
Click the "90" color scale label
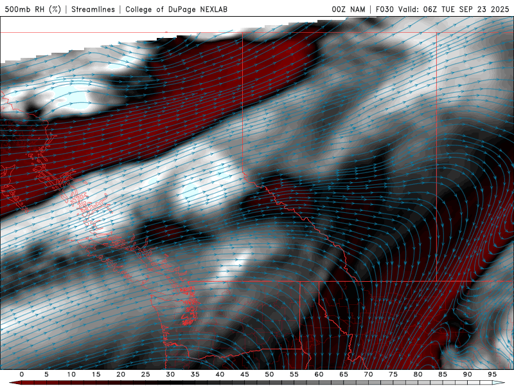click(x=467, y=374)
